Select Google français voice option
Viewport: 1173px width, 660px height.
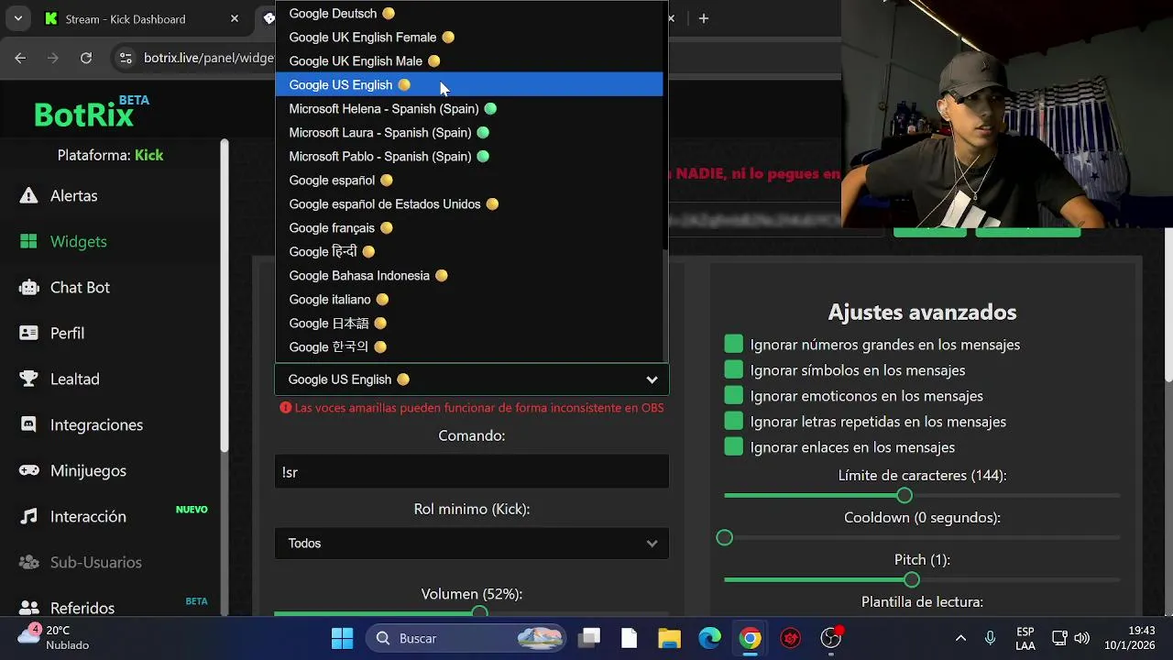pyautogui.click(x=468, y=228)
